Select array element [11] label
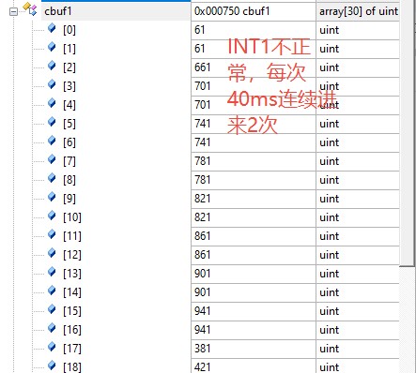416x373 pixels. coord(72,236)
